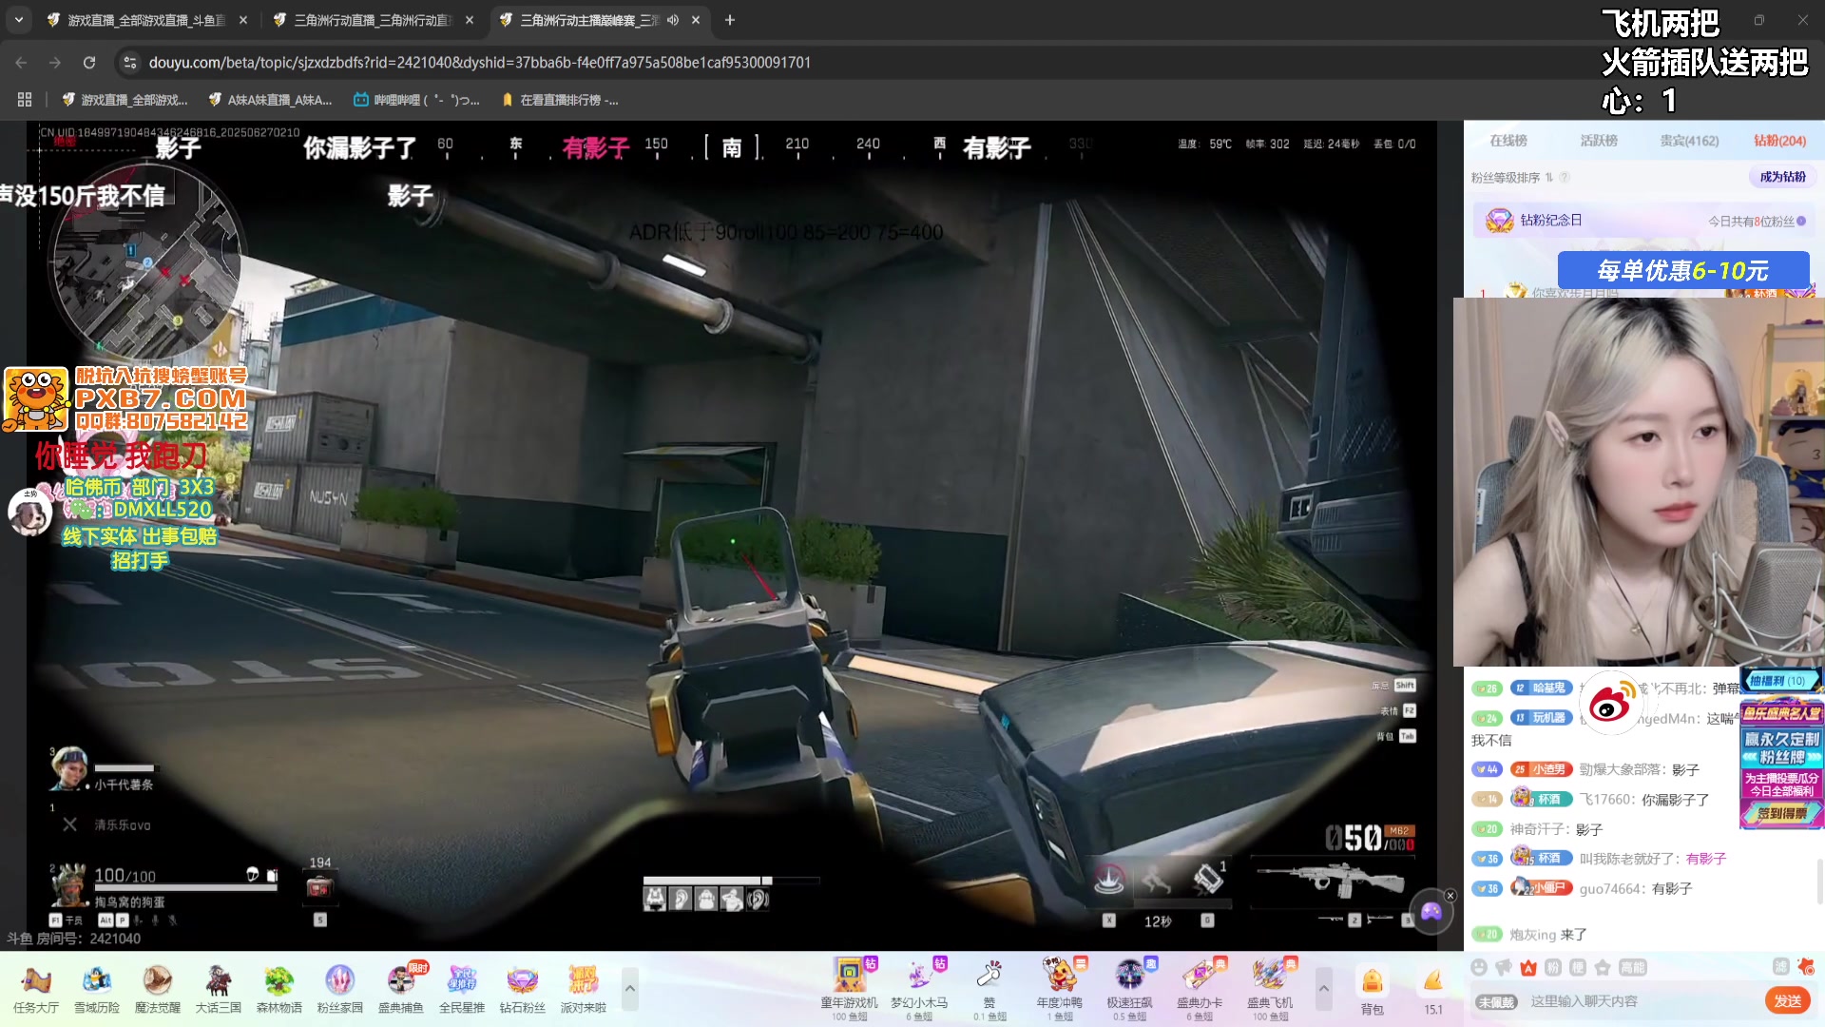The height and width of the screenshot is (1027, 1825).
Task: Switch to the second 三角洲行动直播 browser tab
Action: (x=373, y=20)
